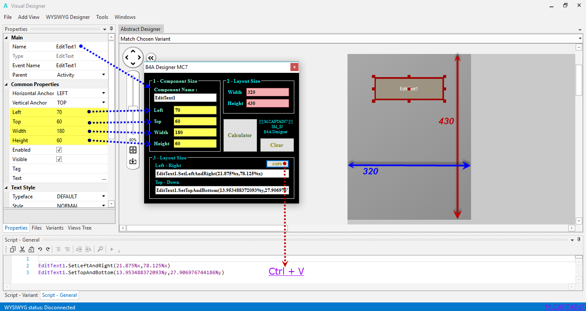Select the Abstract Designer tab
Image resolution: width=586 pixels, height=311 pixels.
point(141,29)
